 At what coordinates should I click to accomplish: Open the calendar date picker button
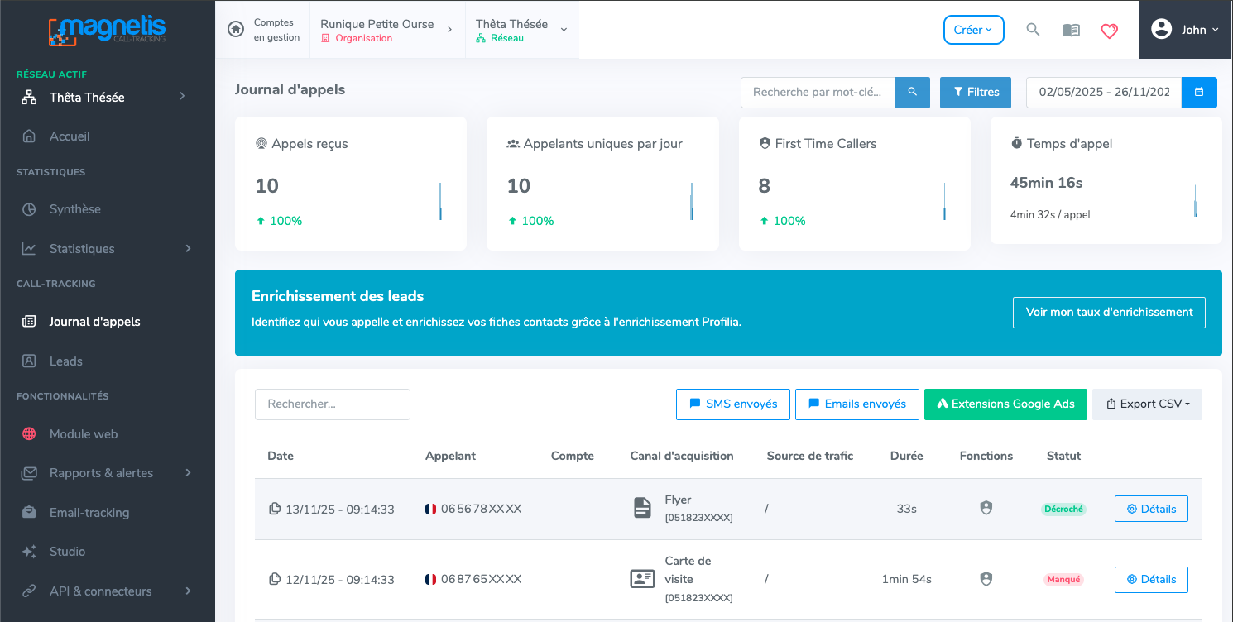[1199, 93]
